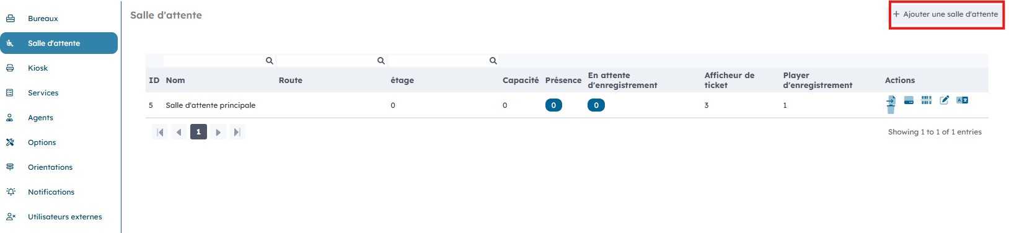Click the import file icon in Actions

(x=891, y=100)
